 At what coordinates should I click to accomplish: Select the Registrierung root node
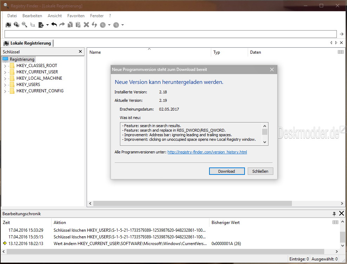22,59
